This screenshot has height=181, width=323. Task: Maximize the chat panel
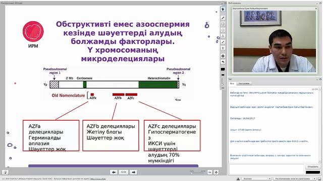tap(320, 79)
